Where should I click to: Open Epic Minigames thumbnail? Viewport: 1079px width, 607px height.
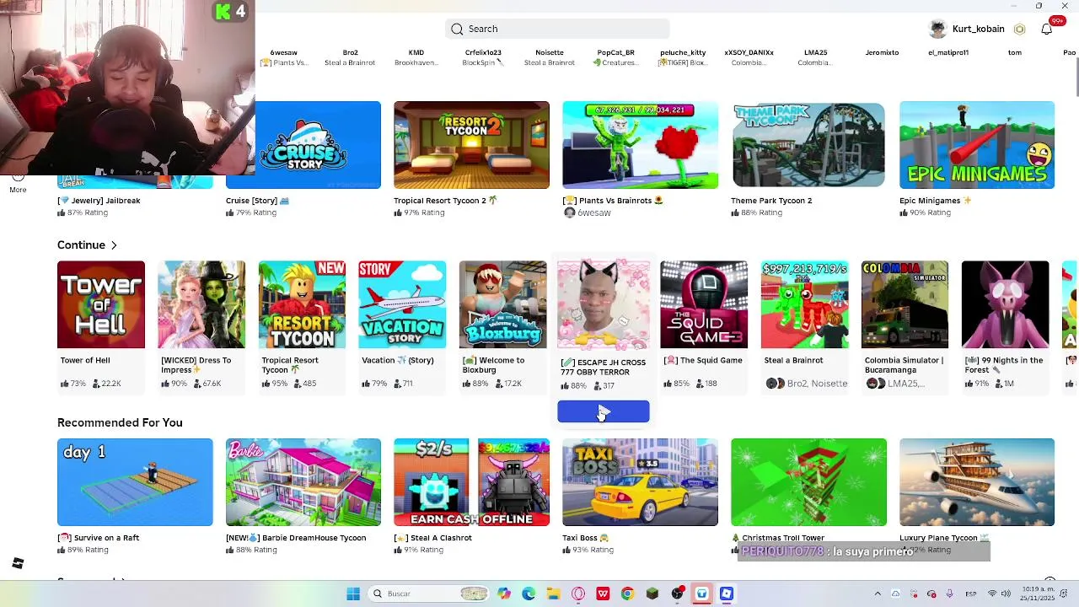tap(977, 145)
